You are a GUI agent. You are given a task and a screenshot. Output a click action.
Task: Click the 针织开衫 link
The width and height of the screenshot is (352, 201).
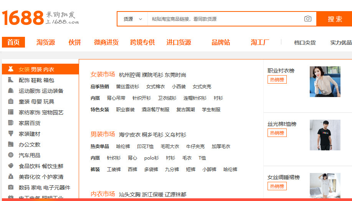pos(142,98)
